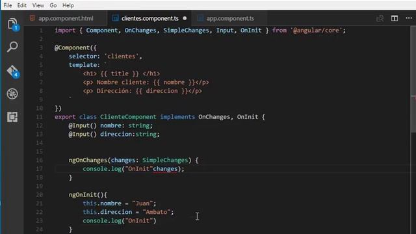Open the Explorer files panel
This screenshot has height=234, width=416.
coord(12,25)
